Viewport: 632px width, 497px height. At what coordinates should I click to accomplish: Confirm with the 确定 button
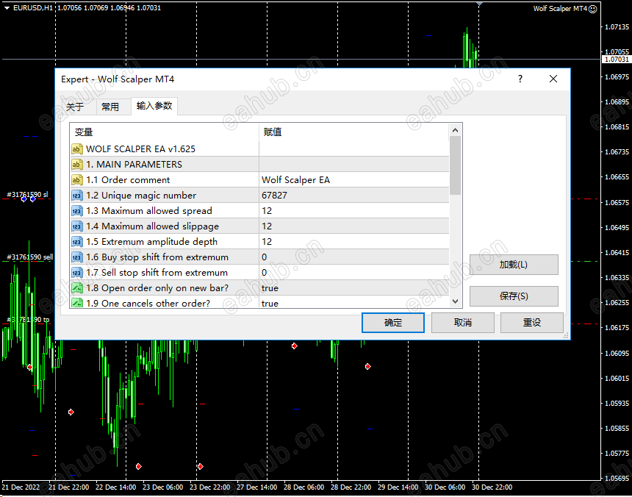(x=393, y=323)
